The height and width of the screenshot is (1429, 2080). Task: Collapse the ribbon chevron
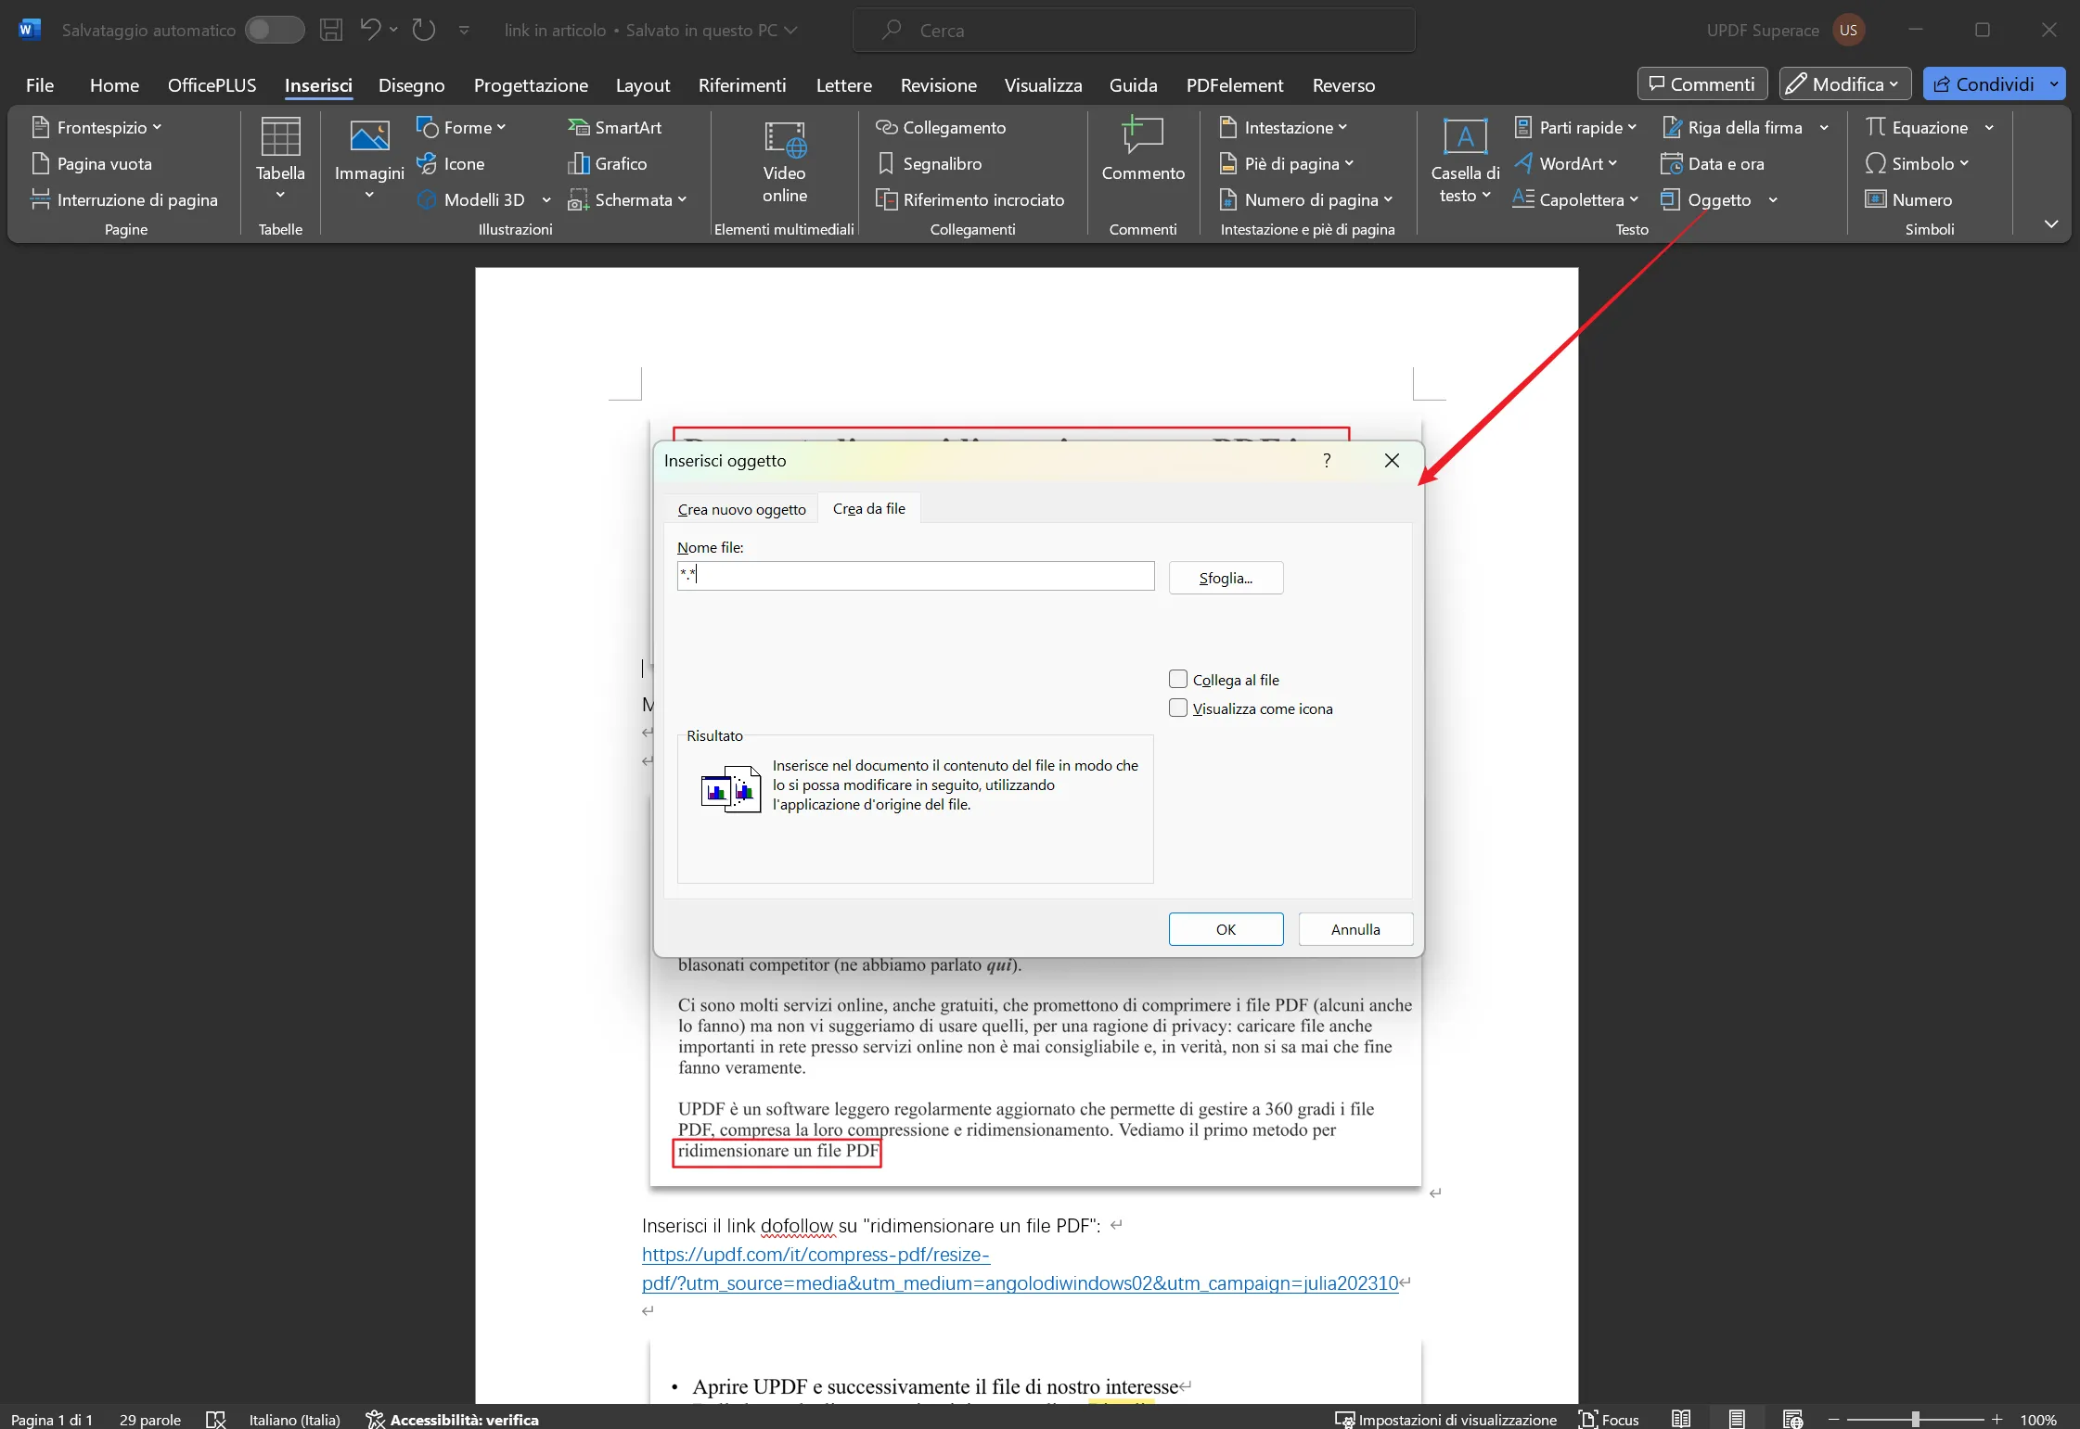click(x=2051, y=223)
